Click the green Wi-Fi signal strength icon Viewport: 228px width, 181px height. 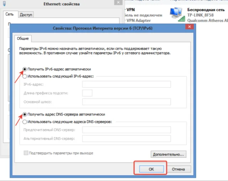(x=181, y=19)
